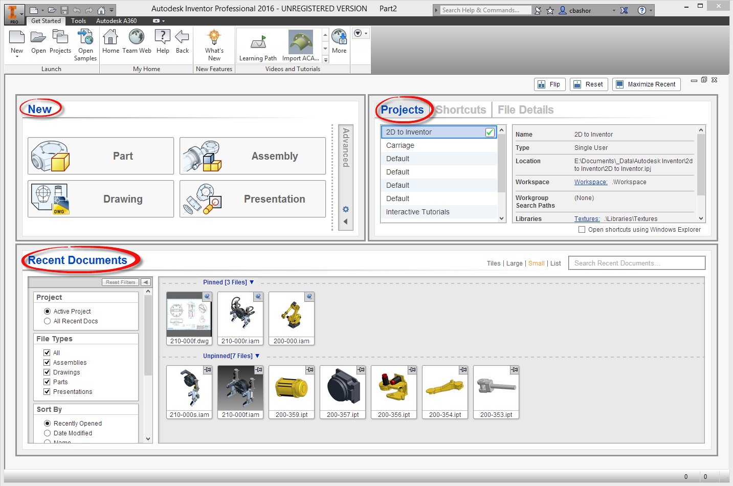Click the gear icon under Advanced
This screenshot has width=733, height=486.
(x=346, y=209)
